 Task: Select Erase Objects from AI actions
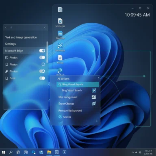[66, 104]
